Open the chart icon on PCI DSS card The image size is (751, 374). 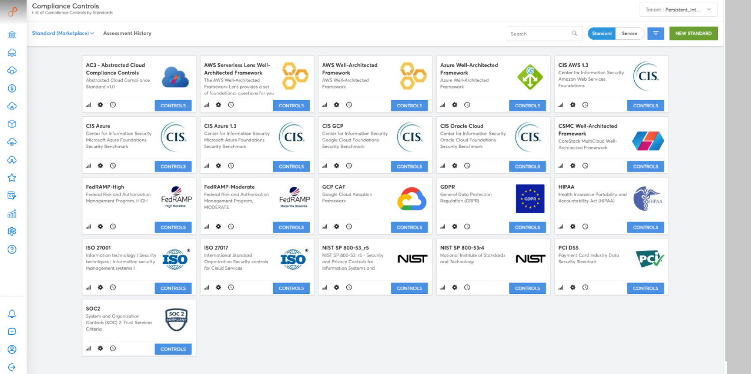(561, 288)
